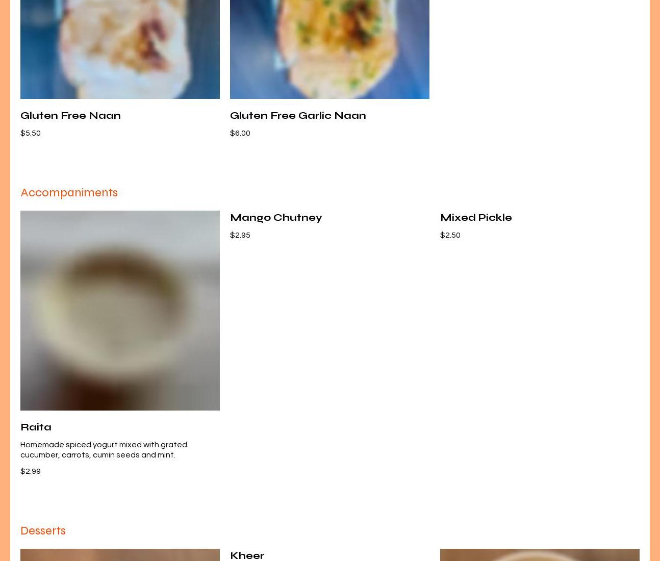Choose the Mixed Pickle item

pyautogui.click(x=476, y=217)
